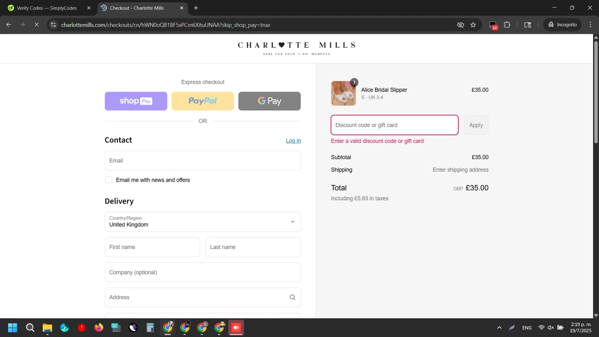Open a new browser tab
This screenshot has width=599, height=337.
tap(196, 8)
